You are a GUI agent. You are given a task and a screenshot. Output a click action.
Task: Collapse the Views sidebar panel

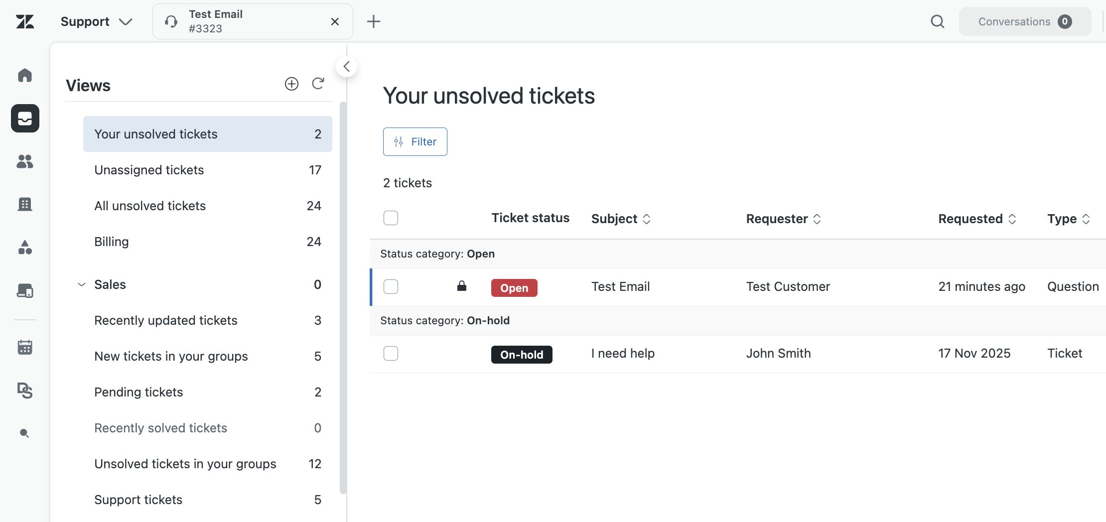(x=346, y=66)
